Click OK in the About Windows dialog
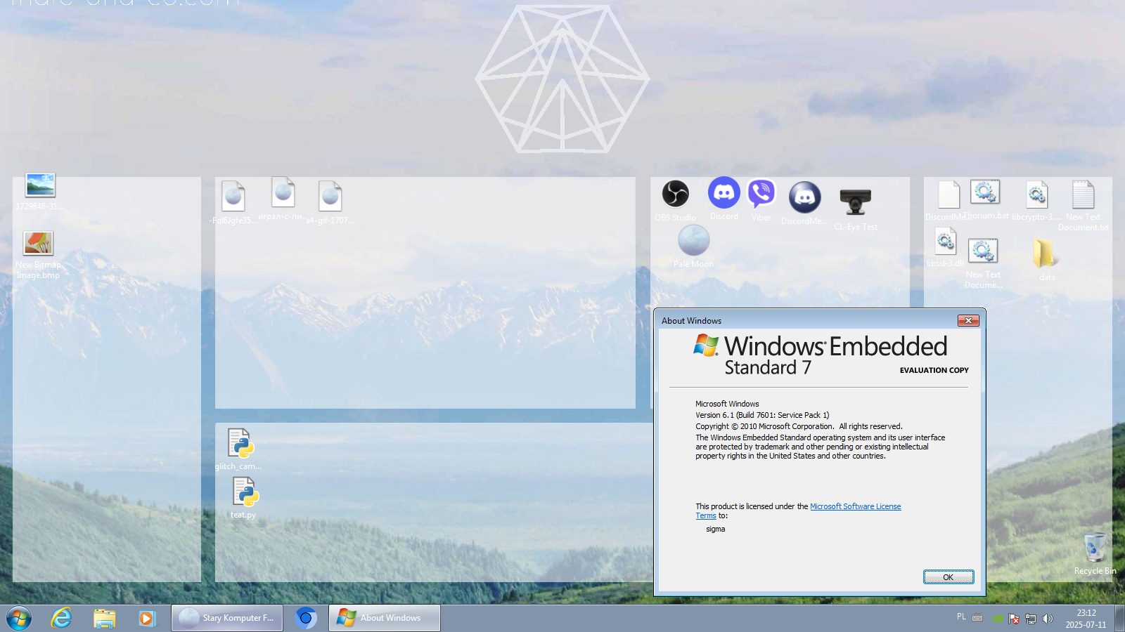This screenshot has height=632, width=1125. [948, 577]
